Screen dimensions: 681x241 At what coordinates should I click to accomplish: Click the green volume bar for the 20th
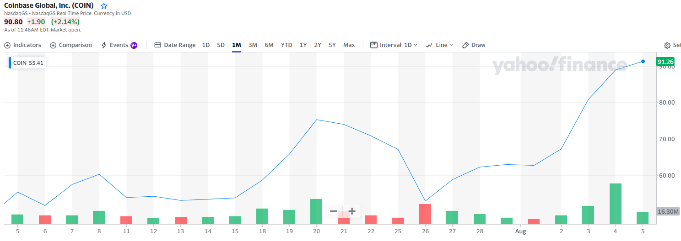pyautogui.click(x=316, y=211)
